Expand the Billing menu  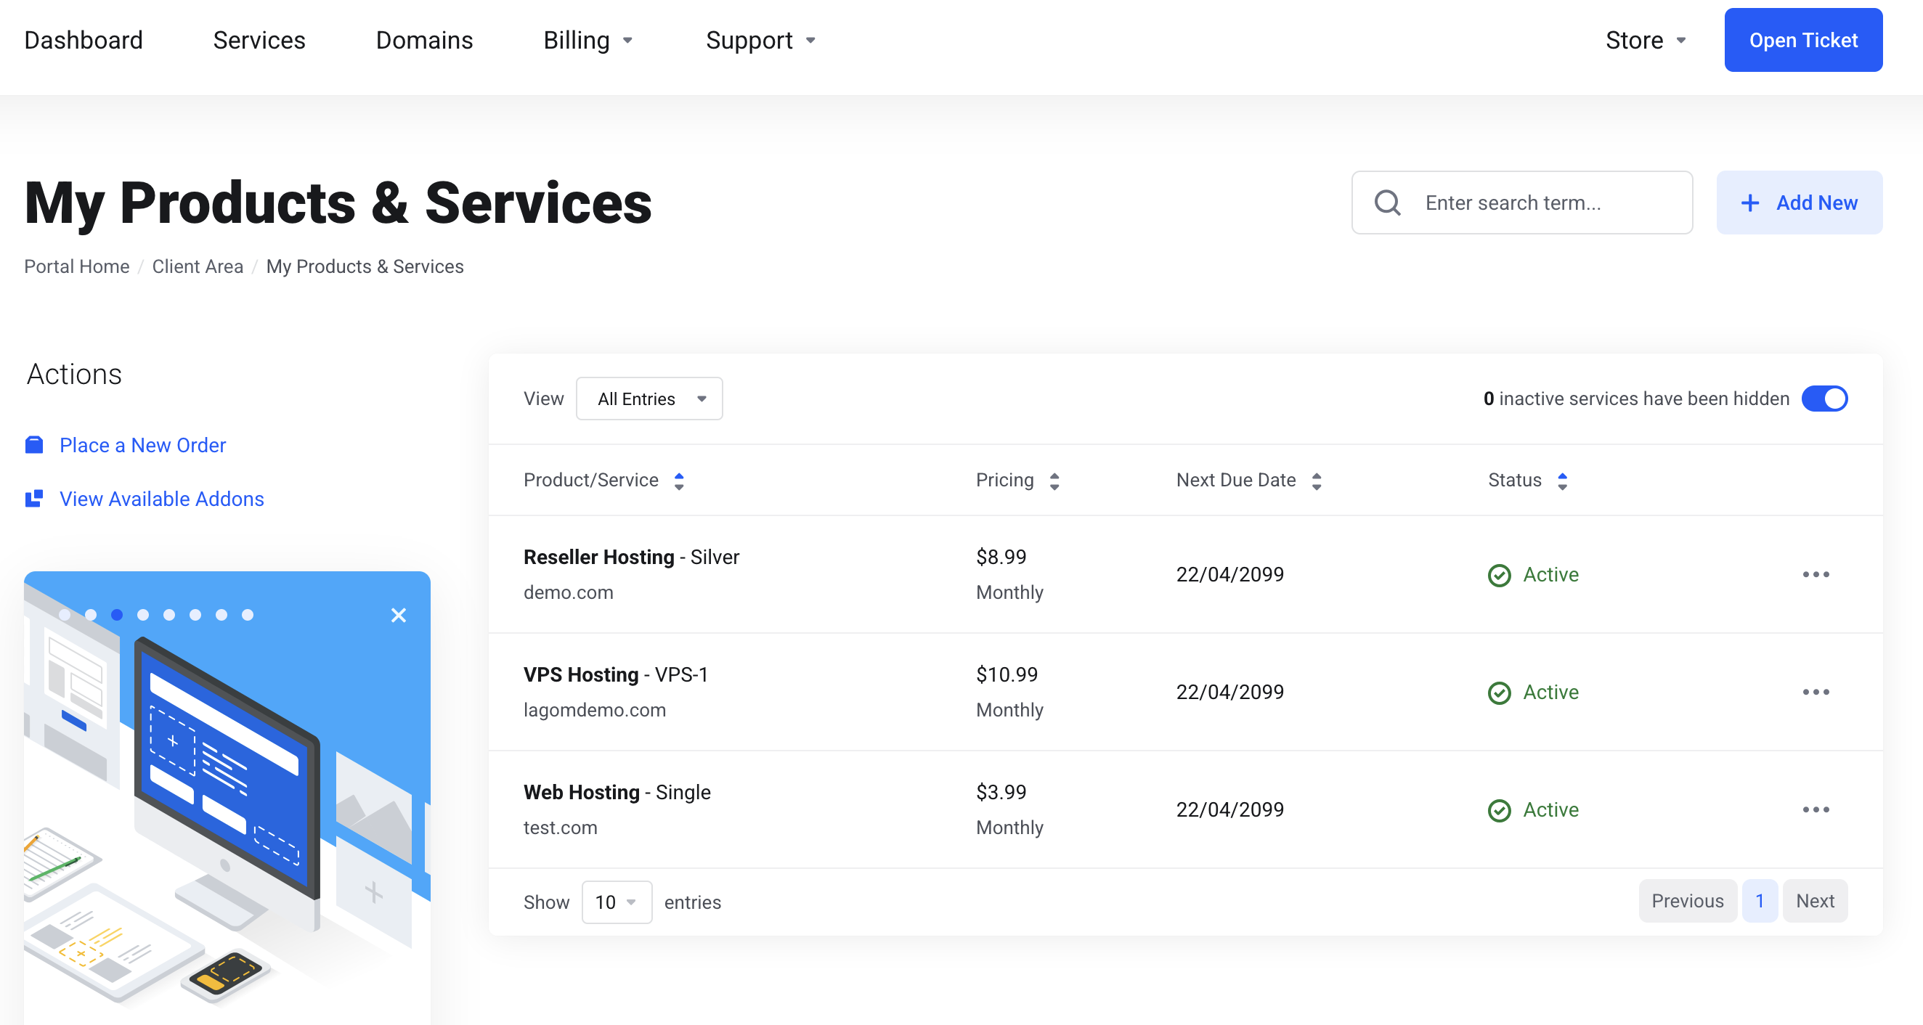(588, 40)
